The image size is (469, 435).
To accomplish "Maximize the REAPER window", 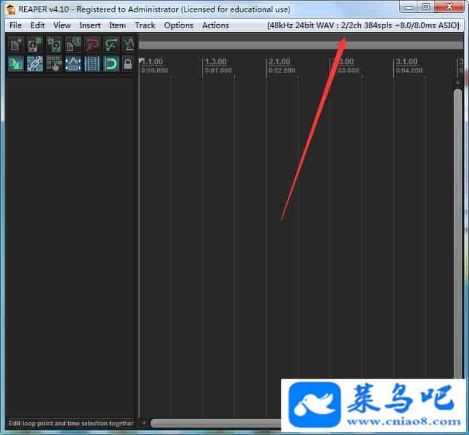I will 426,7.
